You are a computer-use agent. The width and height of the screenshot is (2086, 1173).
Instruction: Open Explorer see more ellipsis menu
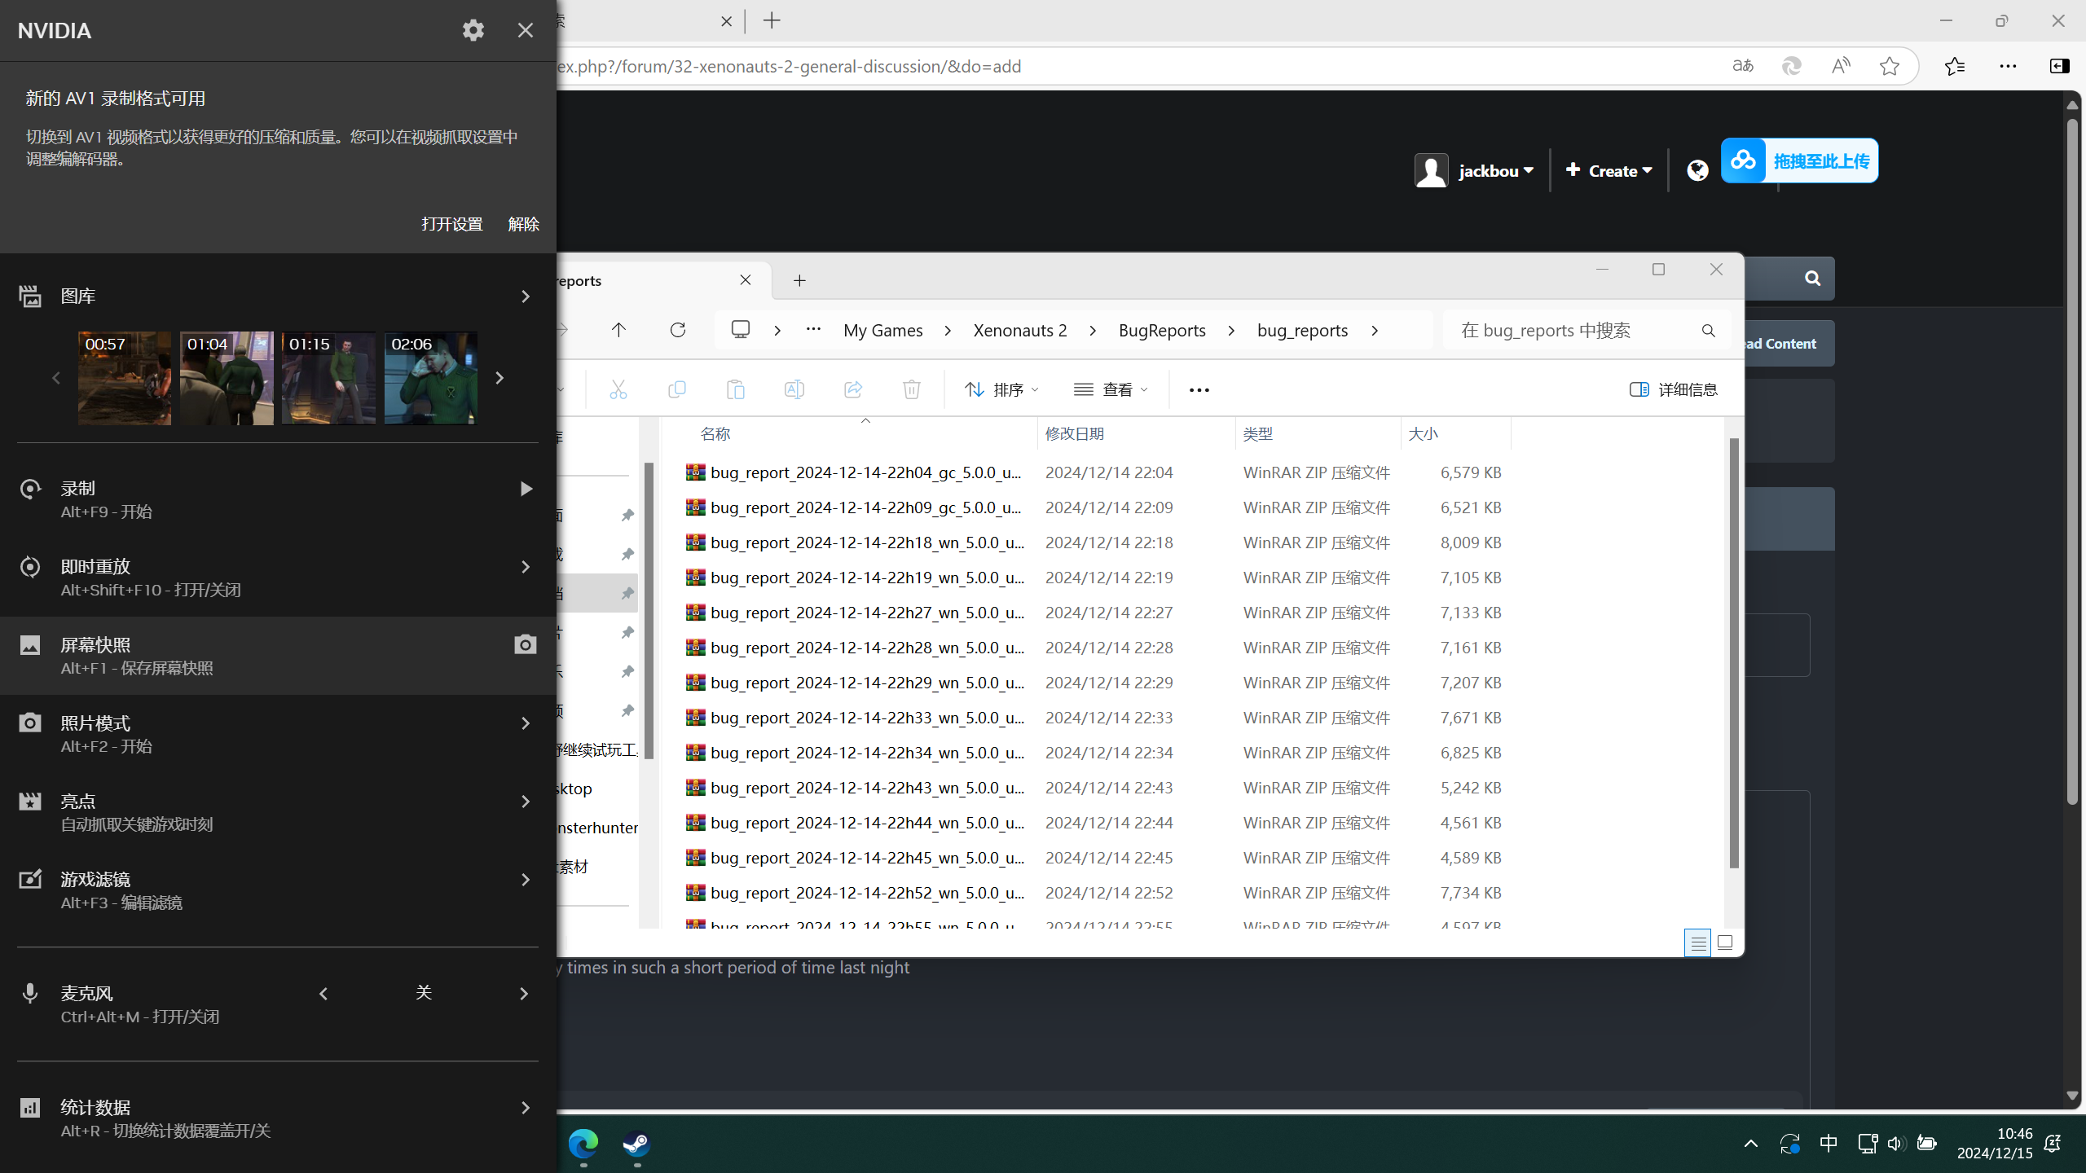(x=1199, y=390)
